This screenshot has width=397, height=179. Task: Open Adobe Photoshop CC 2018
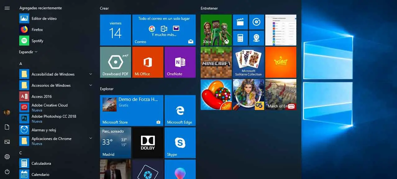pyautogui.click(x=56, y=119)
